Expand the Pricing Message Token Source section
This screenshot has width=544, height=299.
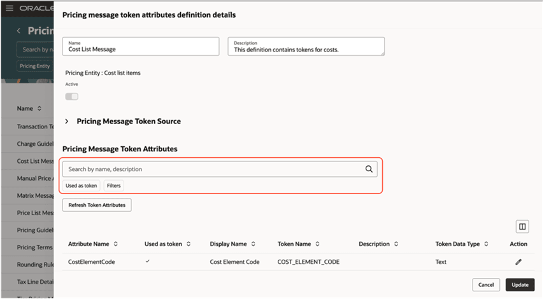click(x=67, y=122)
